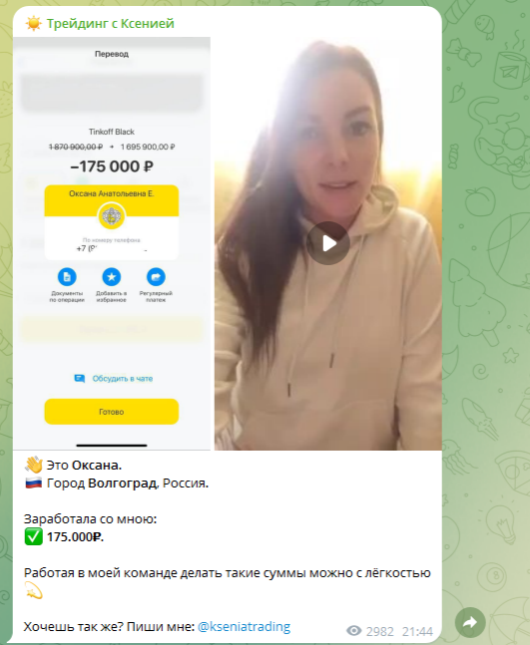Click the chat icon beside Обсудить в чате
Image resolution: width=530 pixels, height=645 pixels.
[x=80, y=379]
